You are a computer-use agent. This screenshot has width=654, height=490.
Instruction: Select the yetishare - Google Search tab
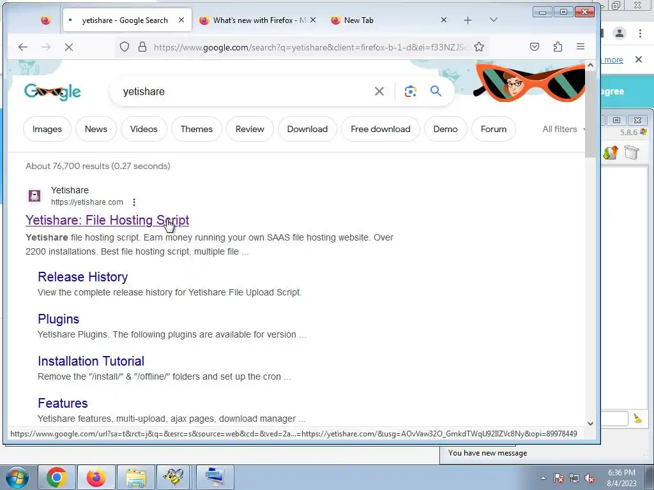[x=125, y=20]
